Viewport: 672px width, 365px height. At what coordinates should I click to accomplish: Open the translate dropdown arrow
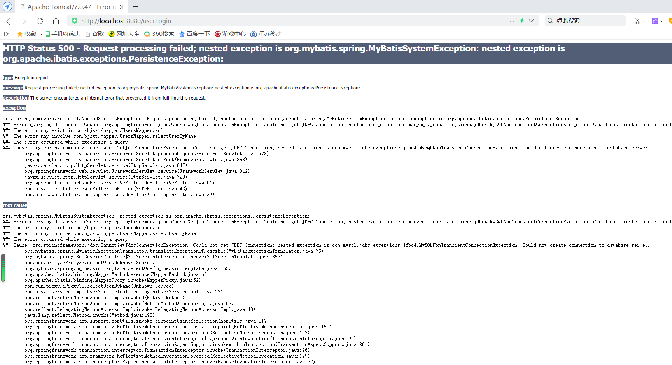[x=662, y=21]
